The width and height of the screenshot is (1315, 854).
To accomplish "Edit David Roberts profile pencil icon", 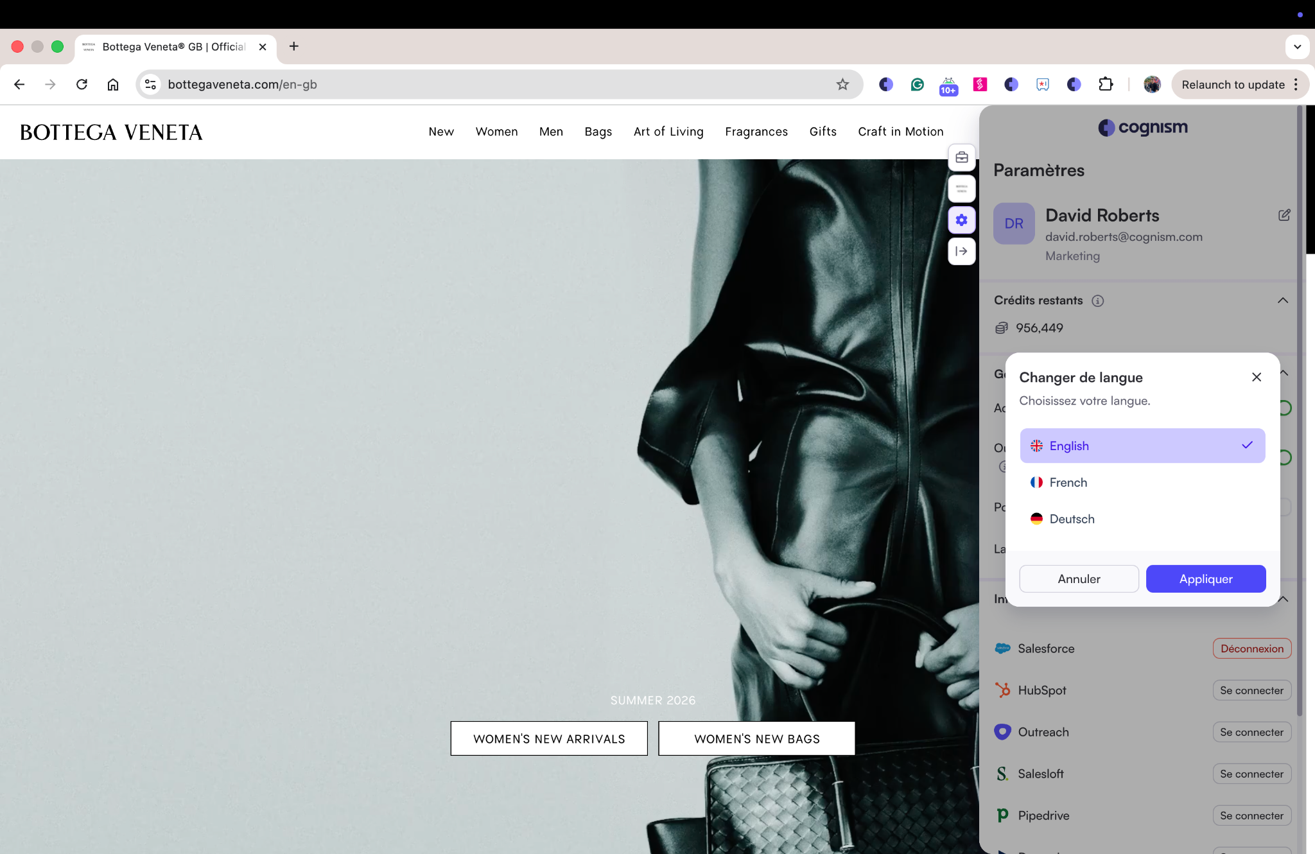I will tap(1284, 215).
